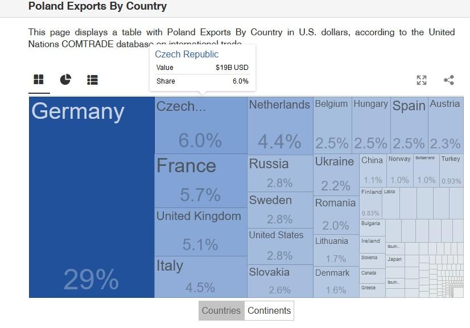Select the Countries toggle button
Screen dimensions: 470x328
221,310
